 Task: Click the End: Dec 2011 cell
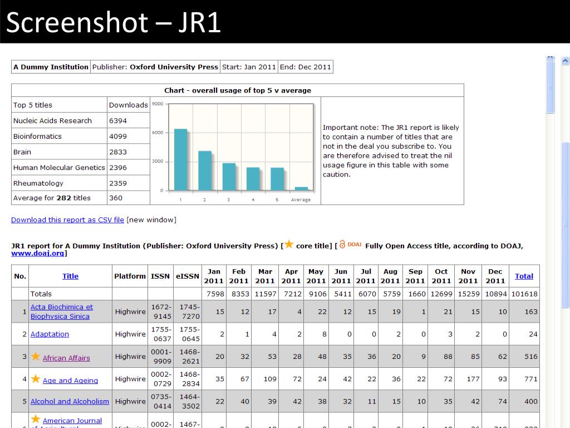[x=306, y=67]
